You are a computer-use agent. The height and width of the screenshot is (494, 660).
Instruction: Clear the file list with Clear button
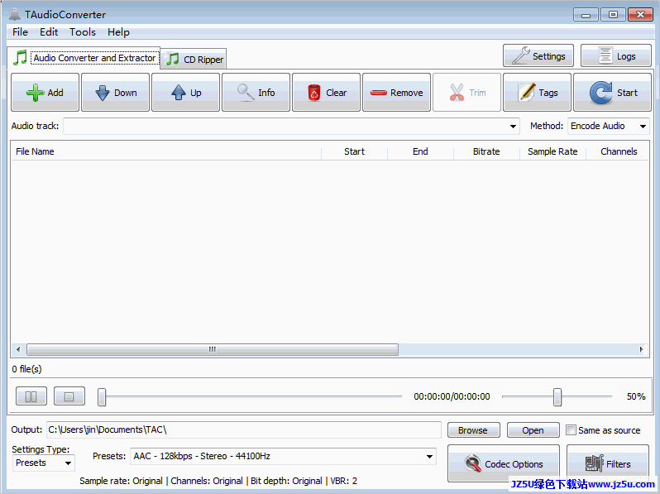326,93
